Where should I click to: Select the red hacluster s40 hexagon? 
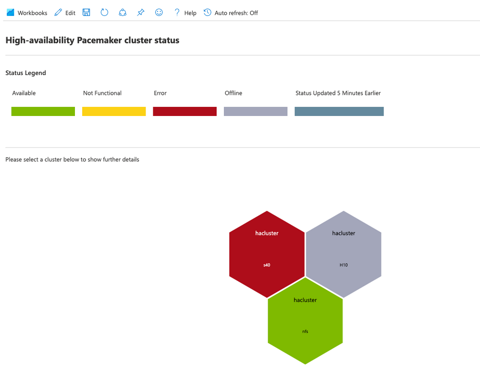(x=267, y=253)
